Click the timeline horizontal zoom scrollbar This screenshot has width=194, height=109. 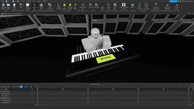click(113, 105)
